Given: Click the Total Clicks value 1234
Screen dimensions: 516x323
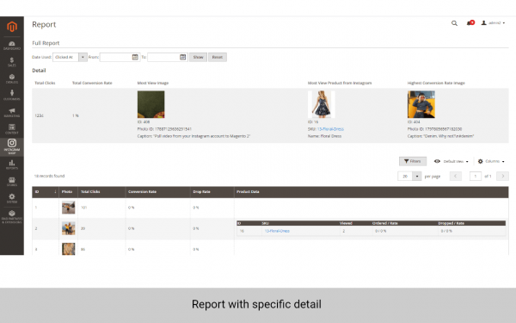Looking at the screenshot, I should (40, 115).
